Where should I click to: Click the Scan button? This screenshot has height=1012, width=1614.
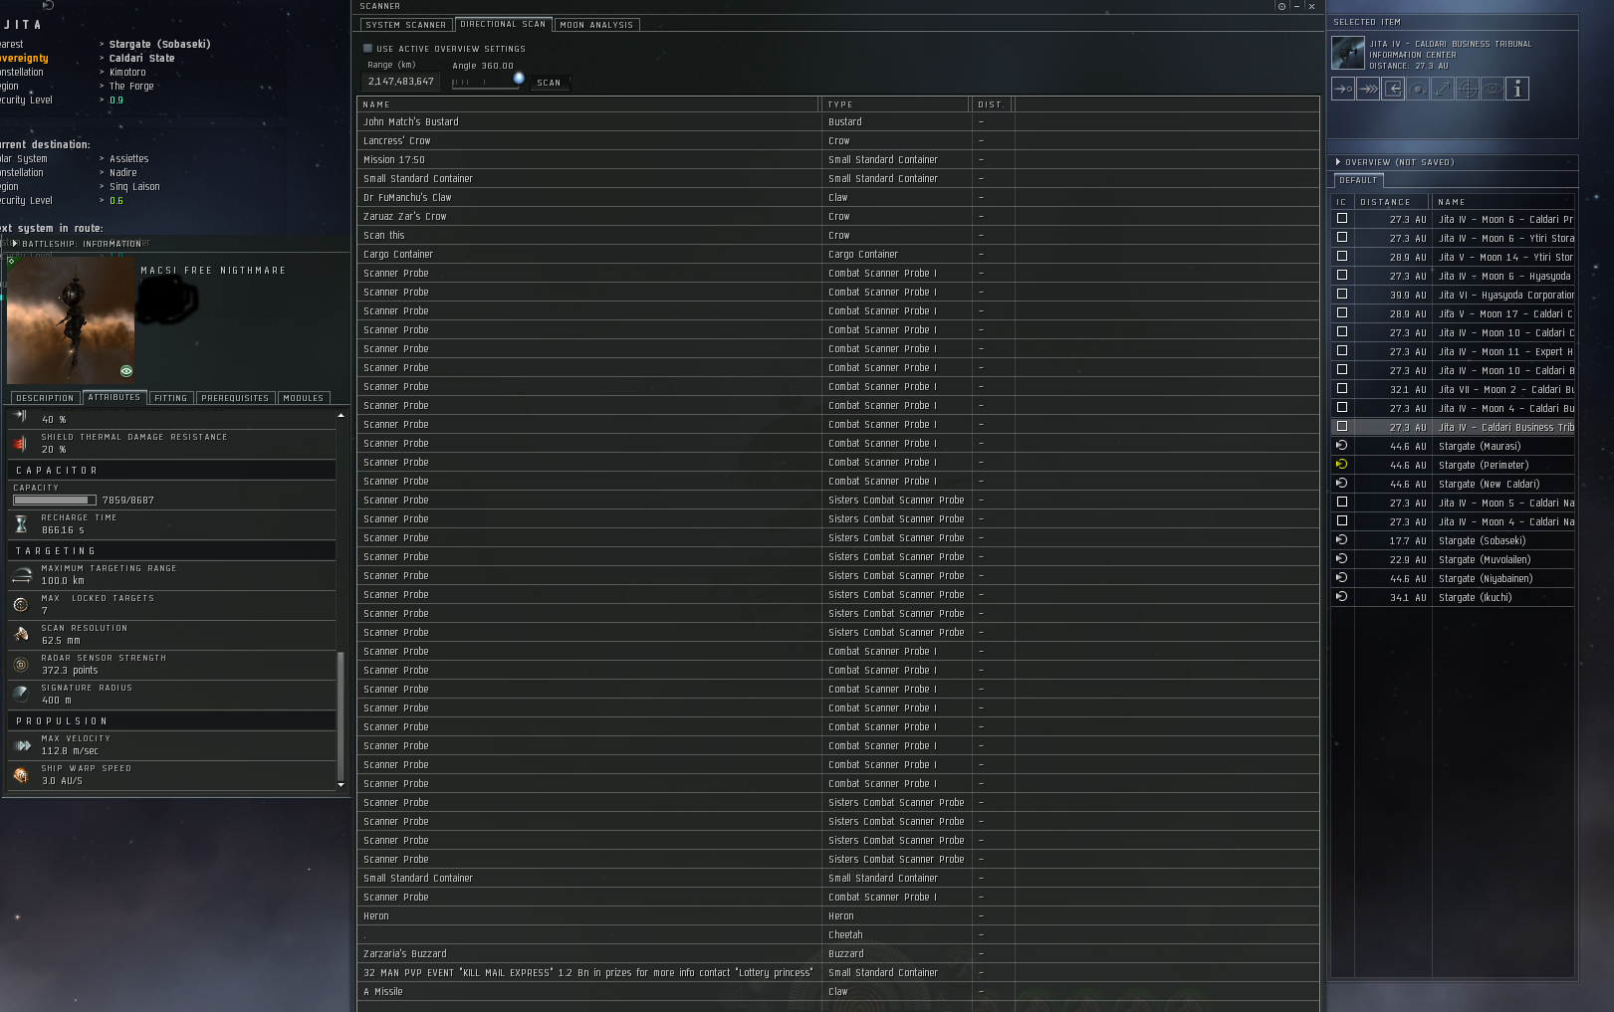point(549,83)
